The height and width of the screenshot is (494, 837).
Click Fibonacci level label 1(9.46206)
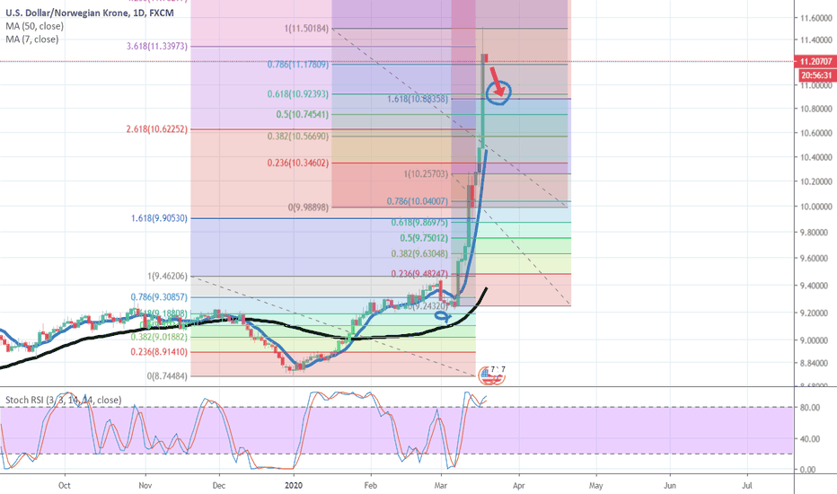point(167,277)
